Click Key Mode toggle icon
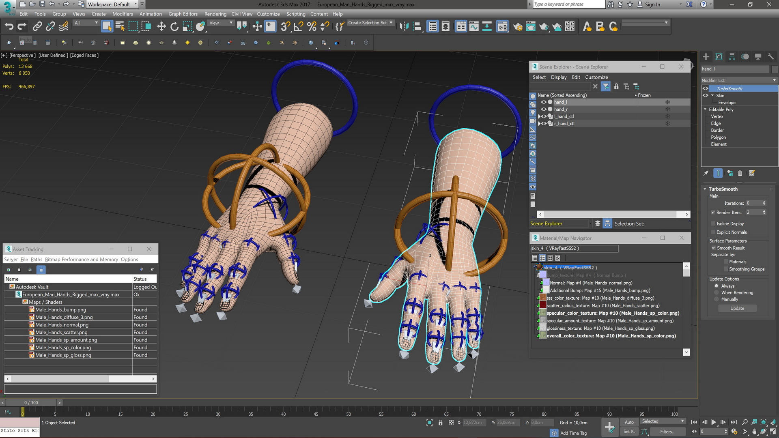 point(694,432)
